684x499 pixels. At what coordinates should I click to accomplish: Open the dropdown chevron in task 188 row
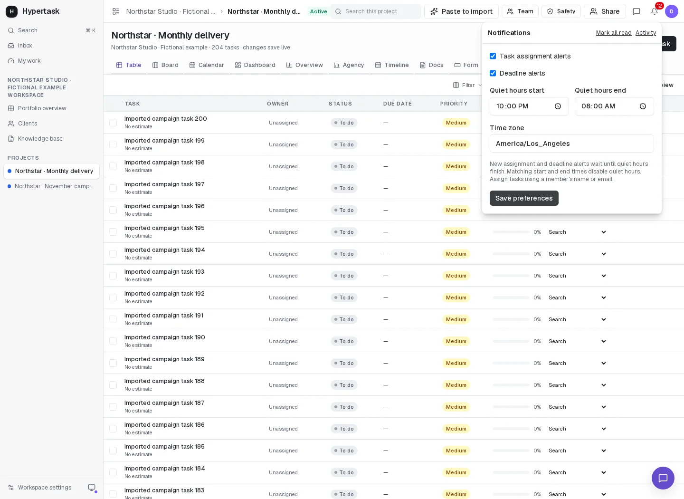(604, 385)
